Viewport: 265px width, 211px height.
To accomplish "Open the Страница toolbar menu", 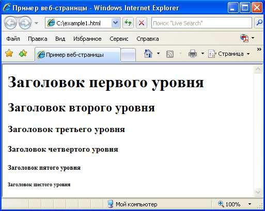I will click(229, 54).
